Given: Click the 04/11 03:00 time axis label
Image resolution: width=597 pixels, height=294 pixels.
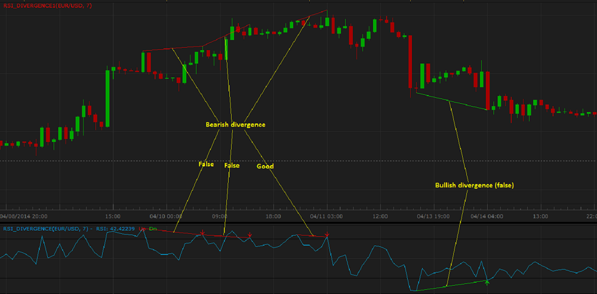Looking at the screenshot, I should click(x=328, y=215).
